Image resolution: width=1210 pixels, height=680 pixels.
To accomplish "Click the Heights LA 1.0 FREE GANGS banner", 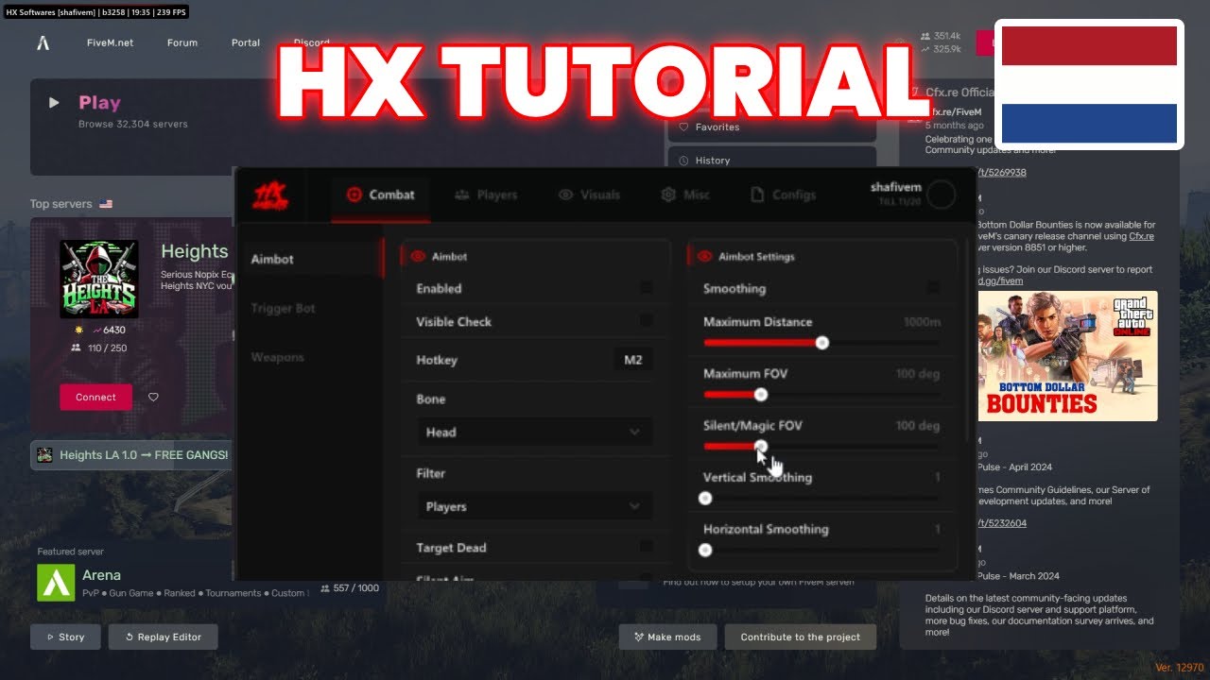I will (x=132, y=455).
